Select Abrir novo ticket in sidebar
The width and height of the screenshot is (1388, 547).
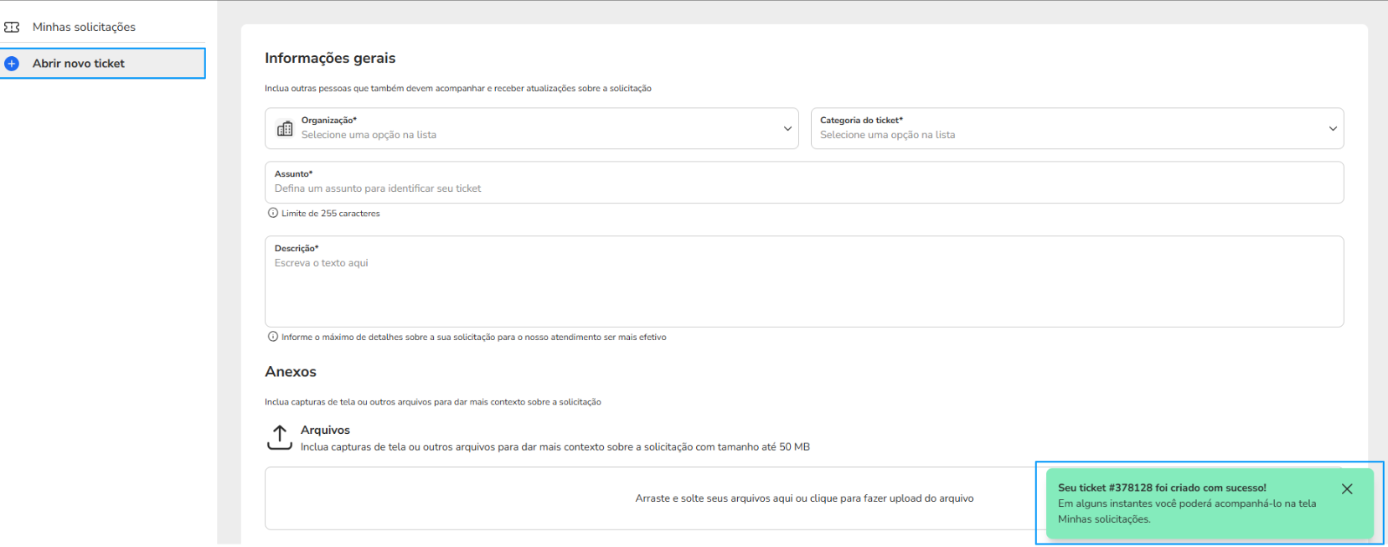[x=79, y=64]
